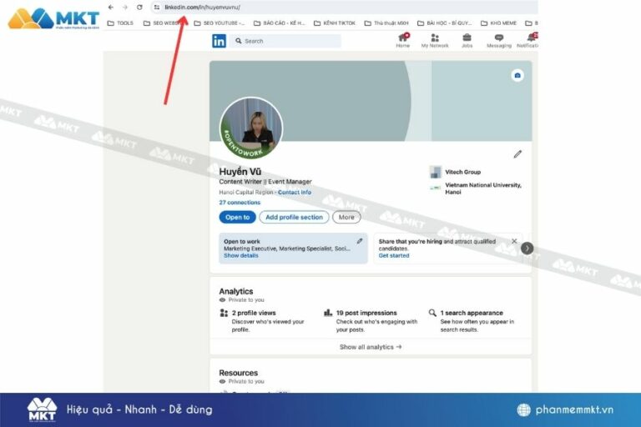Advance cards with next chevron arrow
The height and width of the screenshot is (427, 641).
[x=527, y=248]
